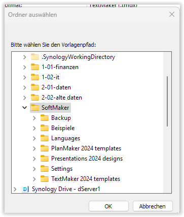This screenshot has height=217, width=184.
Task: Expand the TextMaker 2024 templates folder
Action: pos(34,179)
